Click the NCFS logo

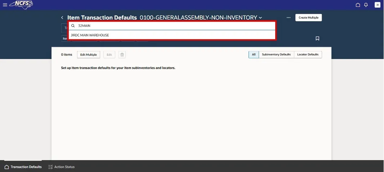pos(21,5)
